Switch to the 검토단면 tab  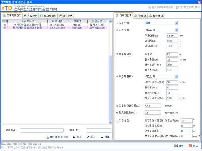click(x=30, y=16)
